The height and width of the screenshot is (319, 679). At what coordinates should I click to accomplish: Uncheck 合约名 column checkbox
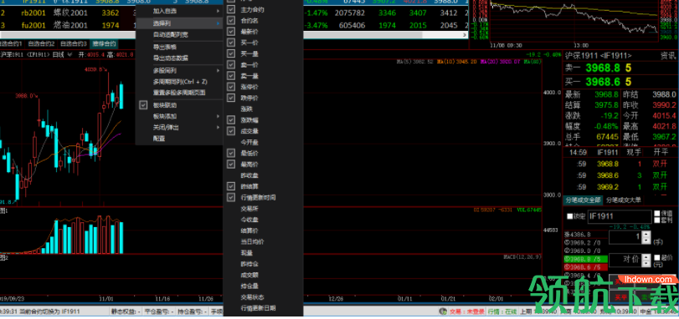(x=231, y=20)
